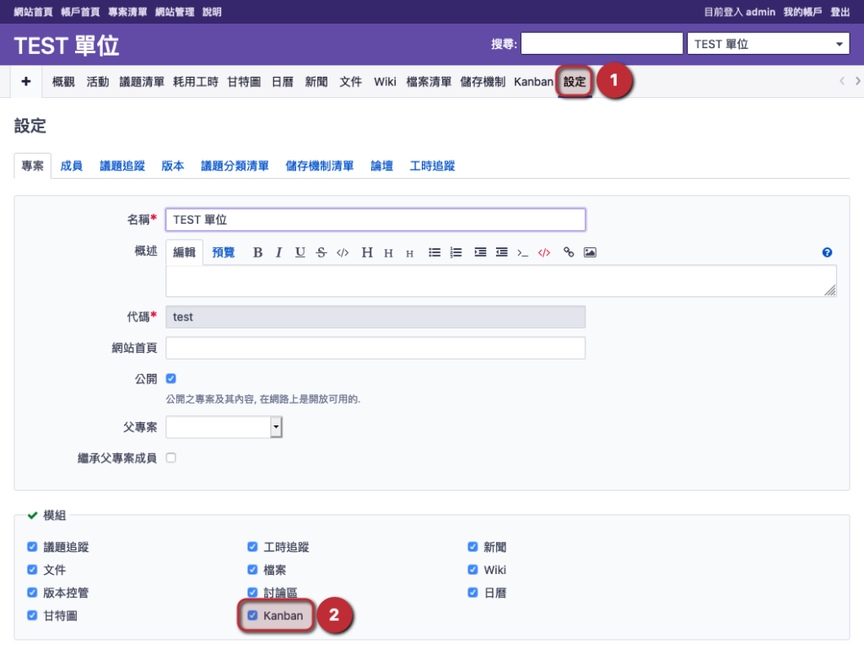This screenshot has width=864, height=650.
Task: Log out with the 登出 link
Action: [x=840, y=12]
